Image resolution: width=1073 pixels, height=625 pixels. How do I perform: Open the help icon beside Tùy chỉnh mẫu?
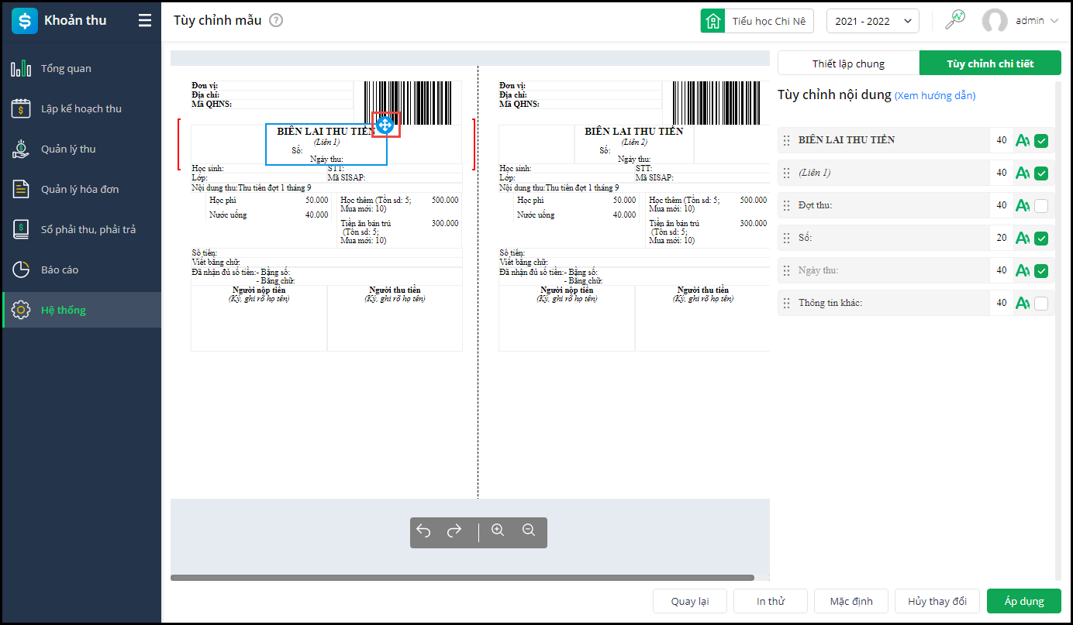276,21
